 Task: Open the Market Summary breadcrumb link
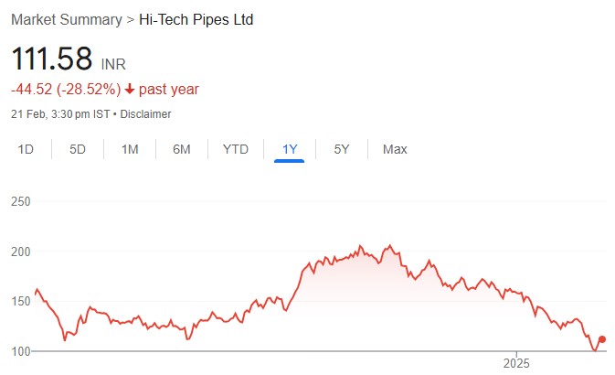(66, 20)
